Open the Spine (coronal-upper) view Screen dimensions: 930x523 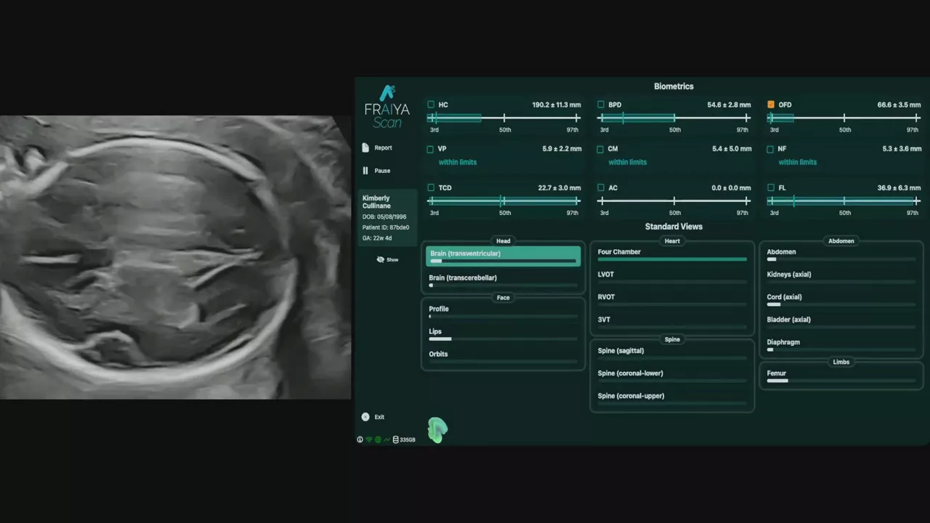tap(672, 398)
